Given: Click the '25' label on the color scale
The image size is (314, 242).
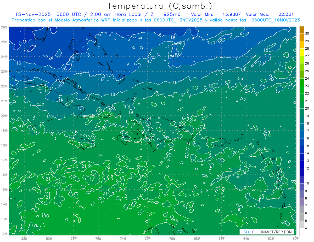Looking at the screenshot, I should click(x=307, y=71).
